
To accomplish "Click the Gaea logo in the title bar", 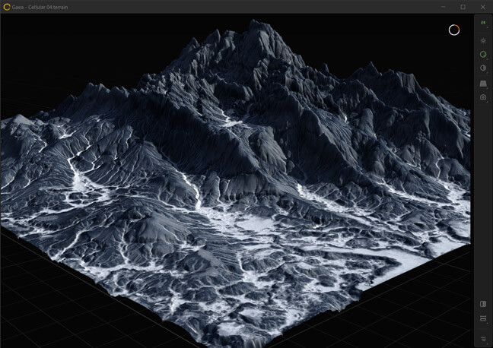I will coord(7,7).
